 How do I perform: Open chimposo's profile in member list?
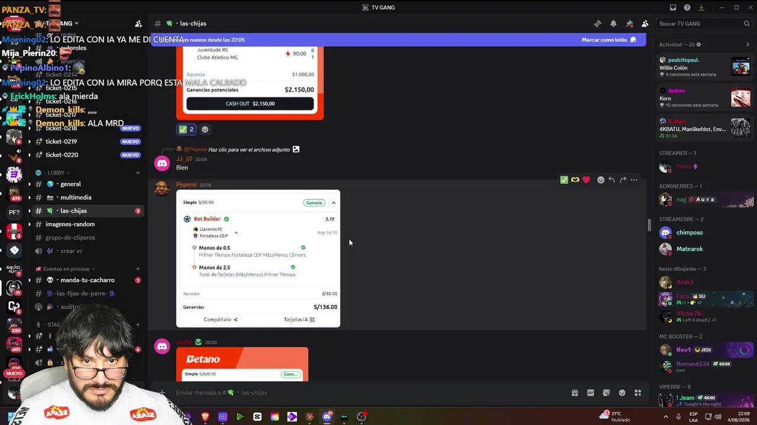(x=704, y=233)
